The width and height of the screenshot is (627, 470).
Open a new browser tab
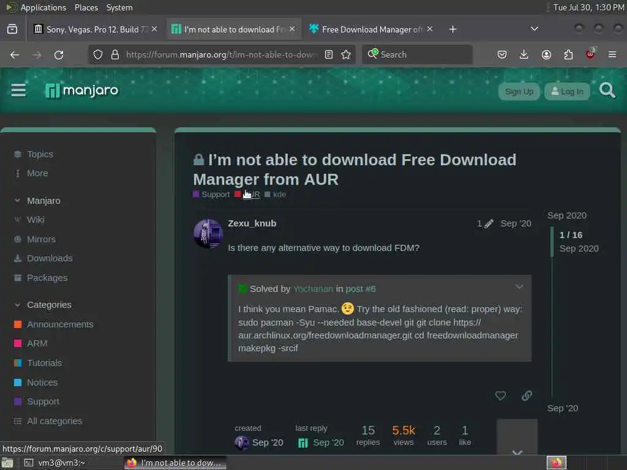[x=452, y=29]
